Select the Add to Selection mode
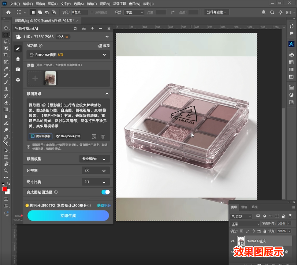The width and height of the screenshot is (297, 265). (40, 12)
